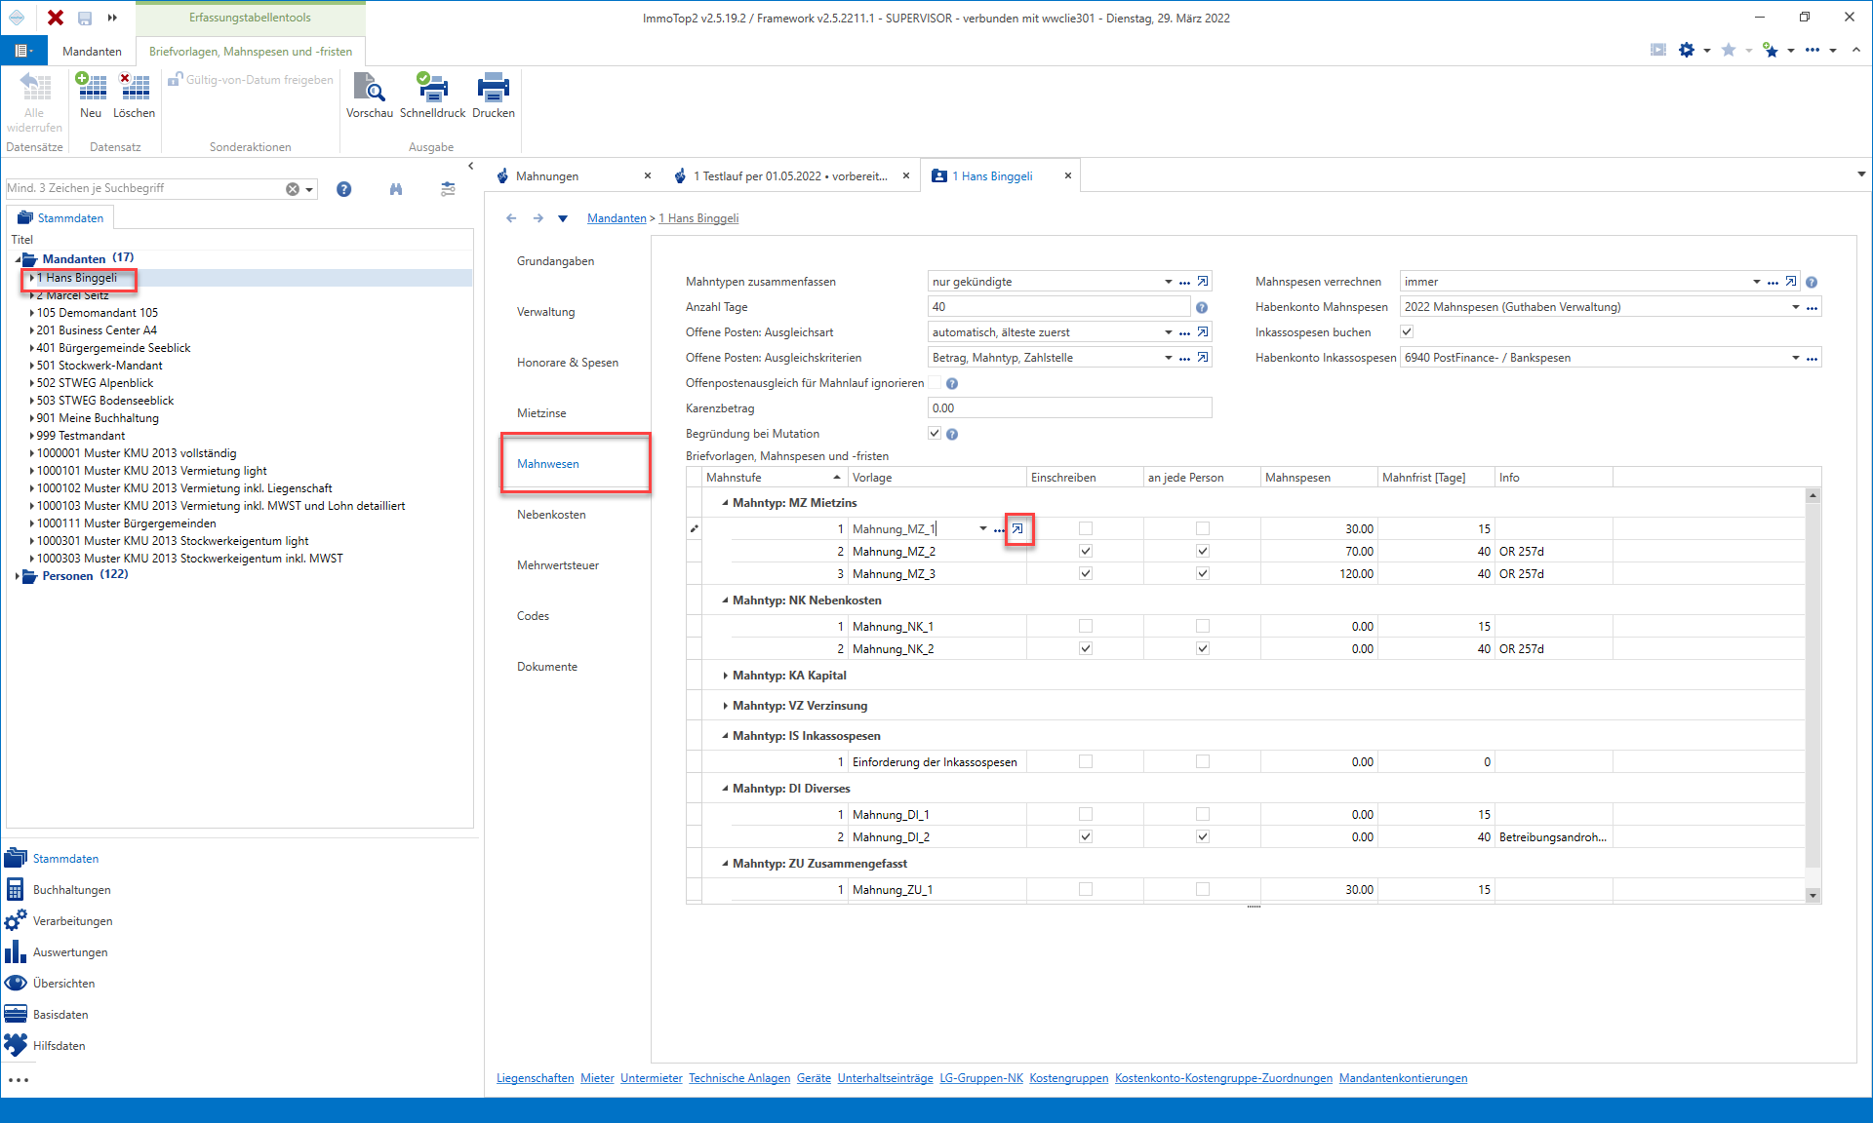Open the Buchhaltungen calculator module

[59, 889]
